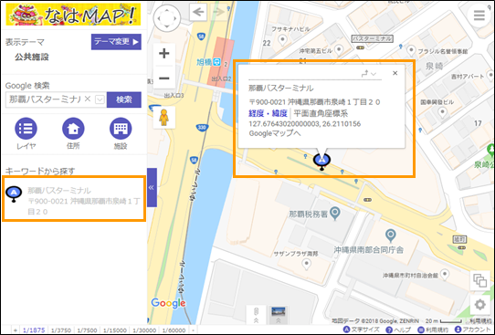Viewport: 495px width, 335px height.
Task: Close the info popup with X
Action: (395, 73)
